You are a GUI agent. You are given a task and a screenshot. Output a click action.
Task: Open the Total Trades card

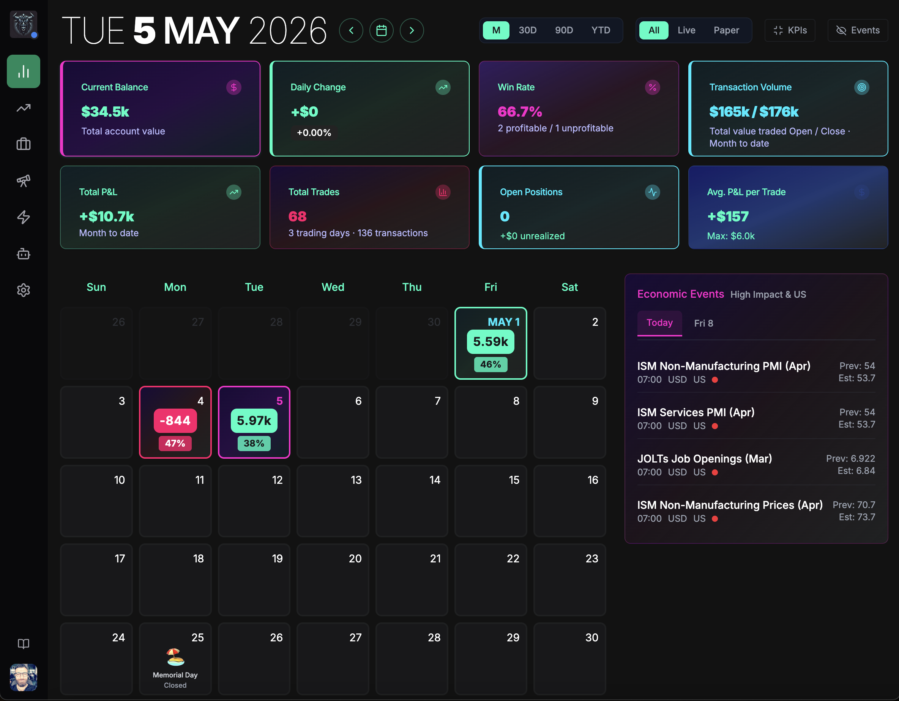pos(370,207)
